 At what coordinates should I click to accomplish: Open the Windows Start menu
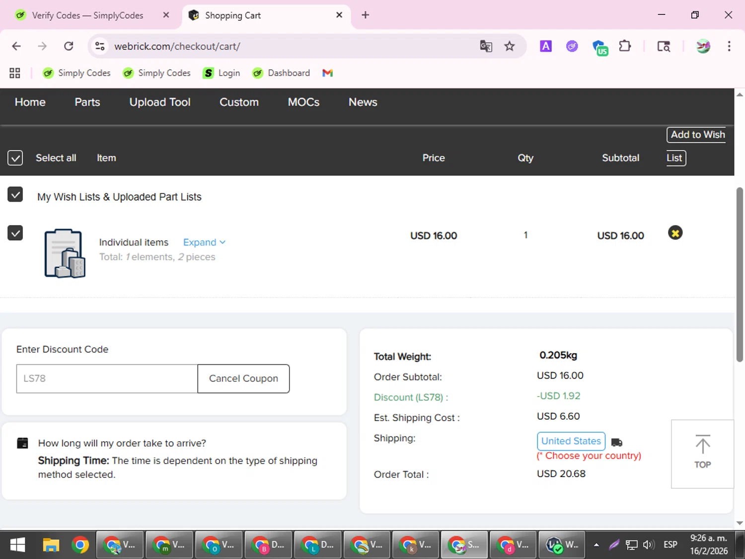point(18,545)
